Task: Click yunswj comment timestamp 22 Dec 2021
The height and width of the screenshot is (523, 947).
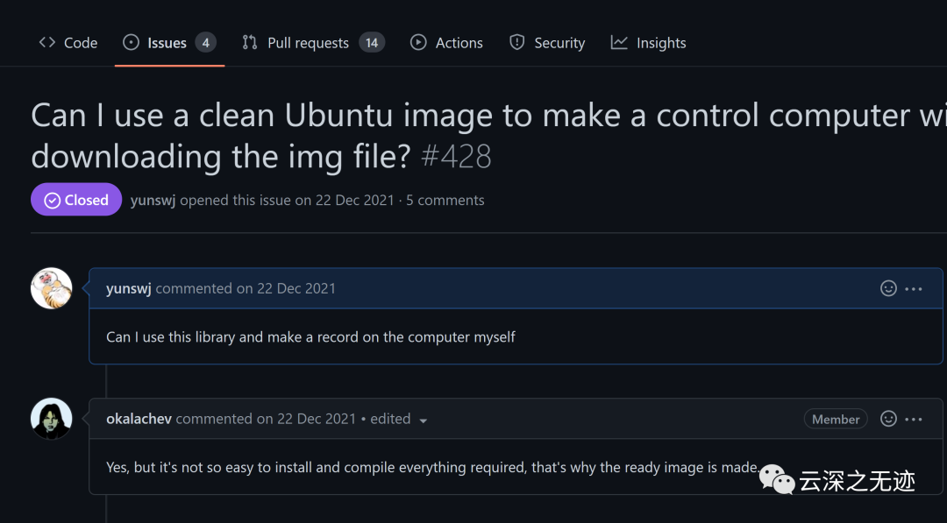Action: (x=295, y=288)
